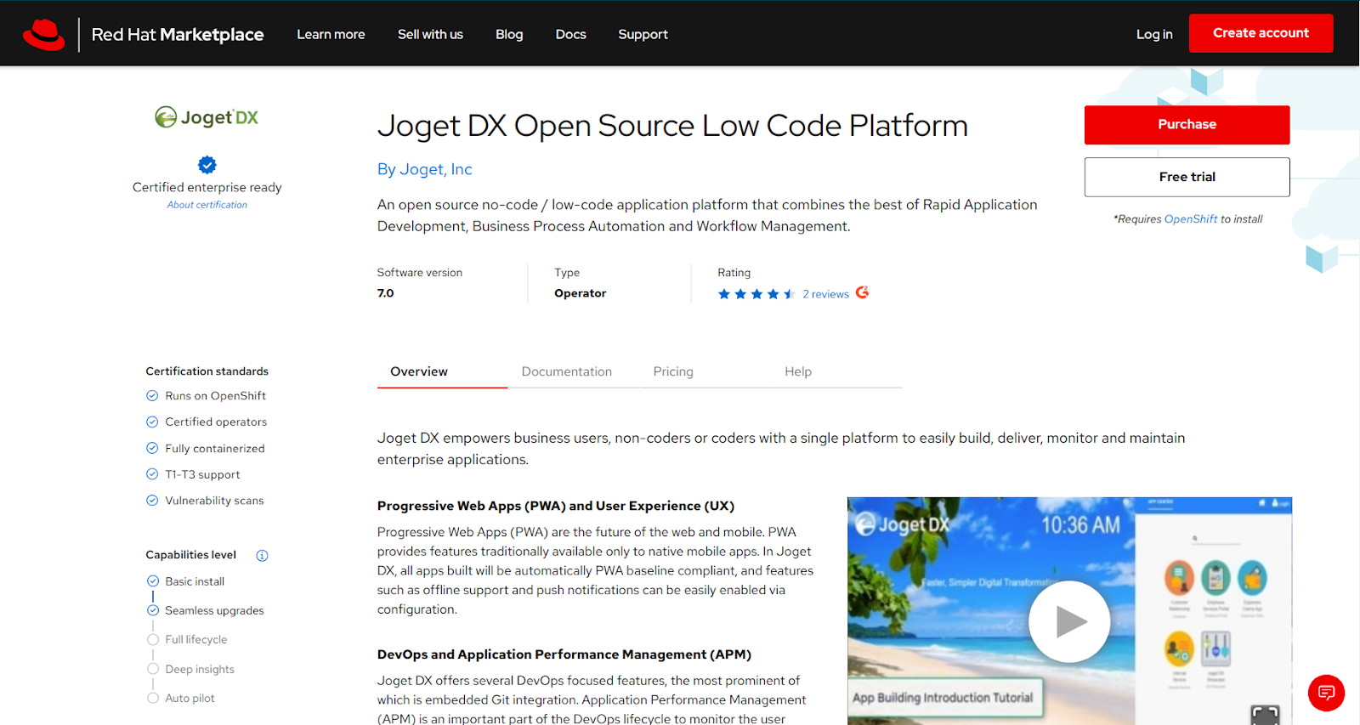Follow the OpenShift requirement link
The height and width of the screenshot is (725, 1360).
click(1191, 219)
